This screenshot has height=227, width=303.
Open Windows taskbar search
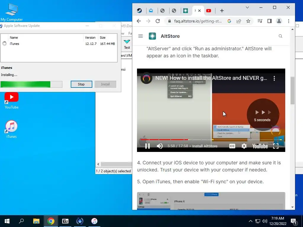pyautogui.click(x=21, y=221)
